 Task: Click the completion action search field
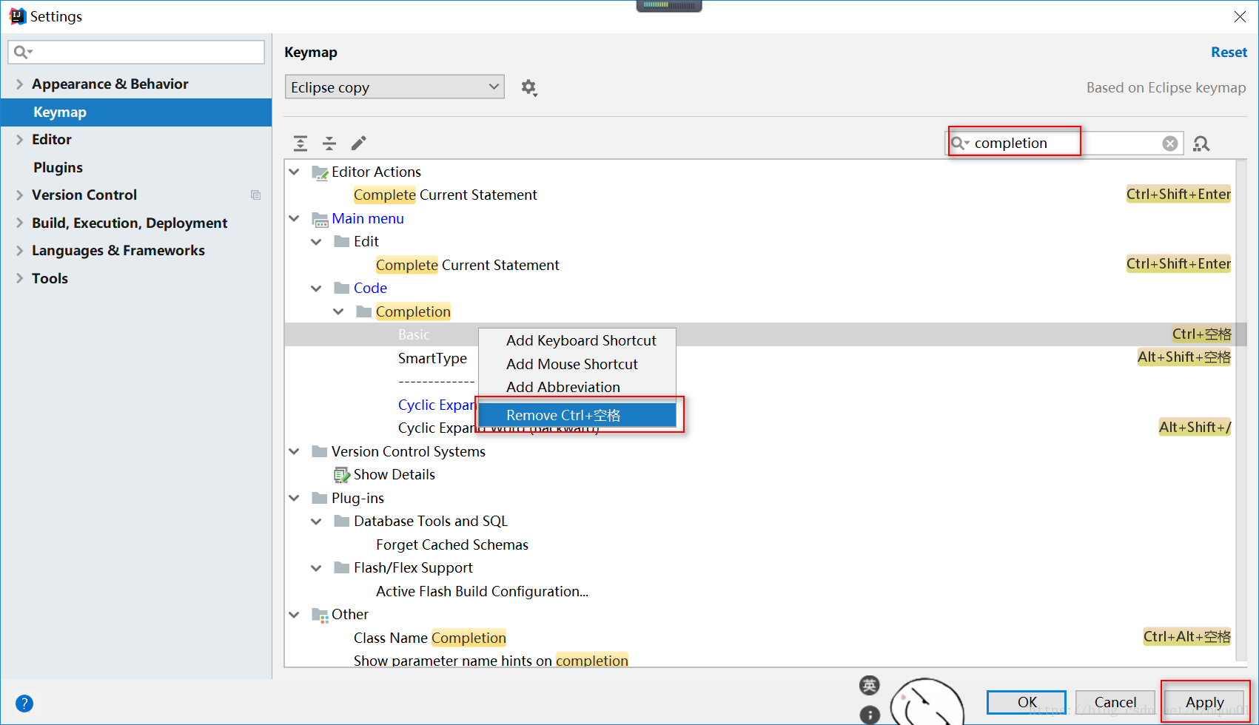click(x=1064, y=144)
